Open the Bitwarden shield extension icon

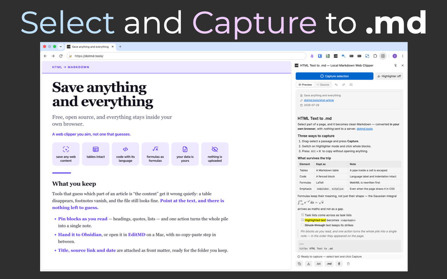[x=320, y=56]
